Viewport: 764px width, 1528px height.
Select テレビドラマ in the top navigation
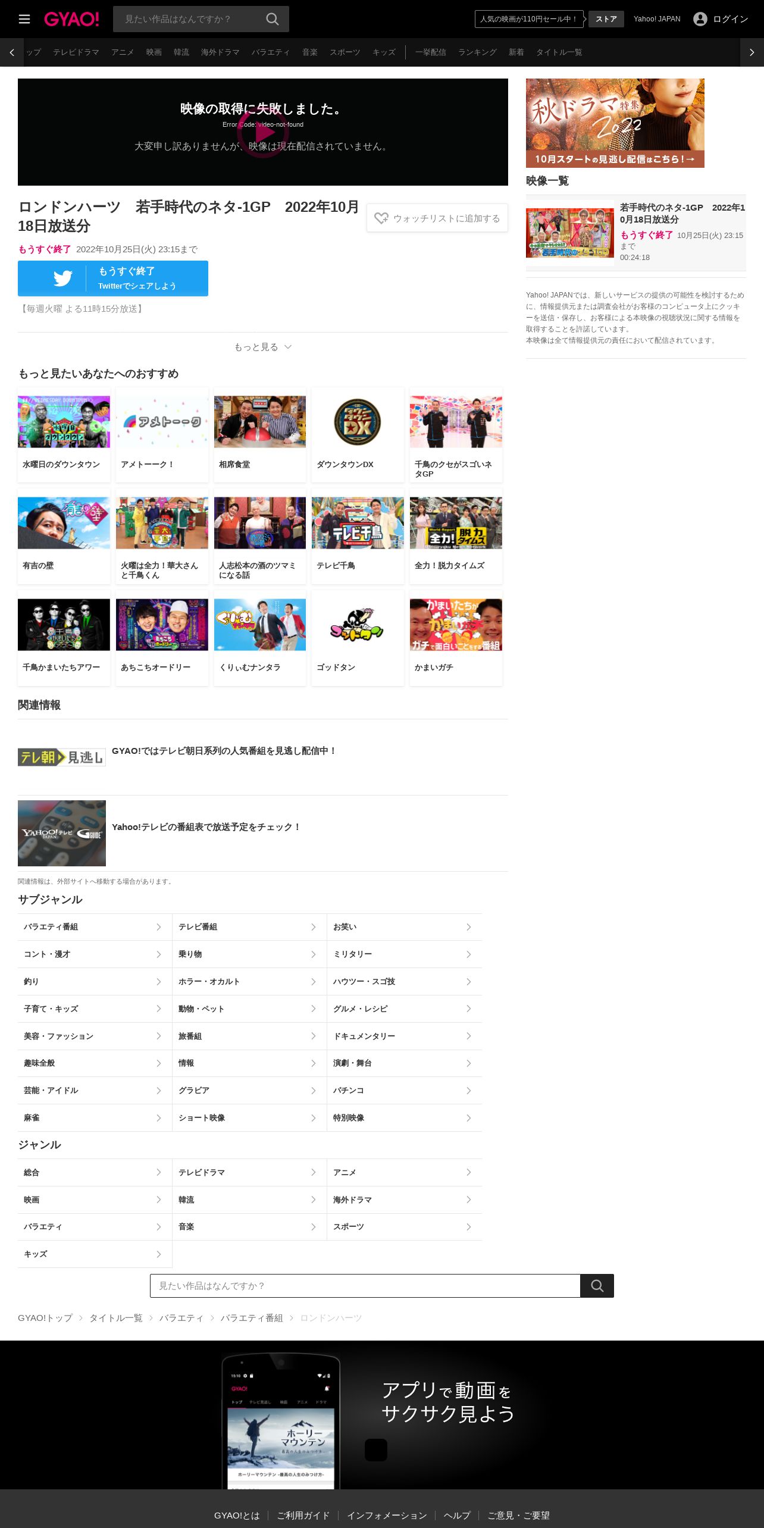[x=76, y=52]
